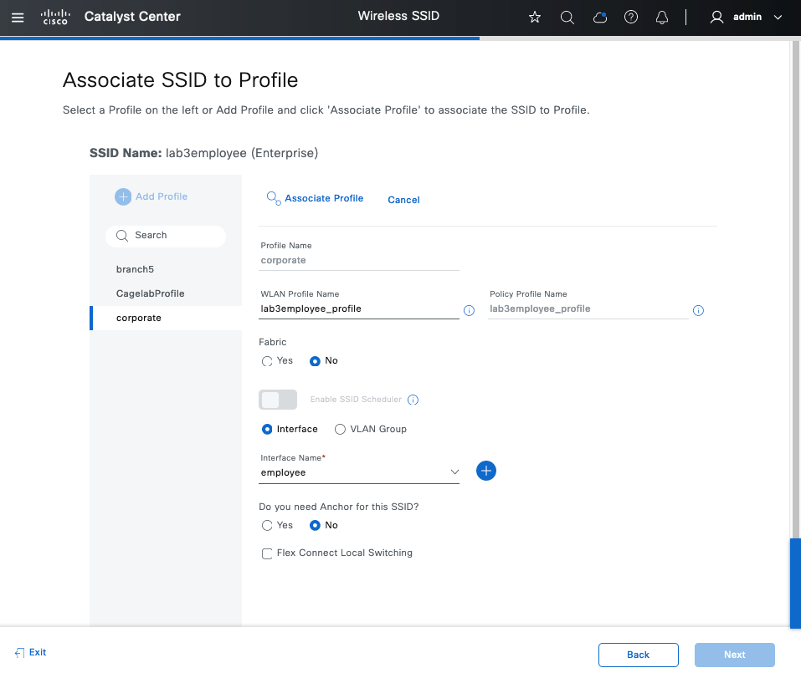Select the VLAN Group radio option
This screenshot has height=678, width=801.
point(340,430)
